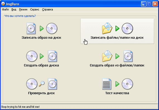
Task: Minimize the ImgBurn window
Action: tap(143, 4)
